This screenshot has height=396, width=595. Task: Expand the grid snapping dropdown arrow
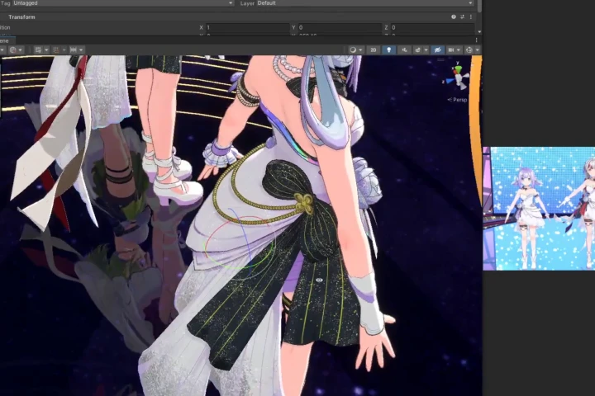click(64, 50)
